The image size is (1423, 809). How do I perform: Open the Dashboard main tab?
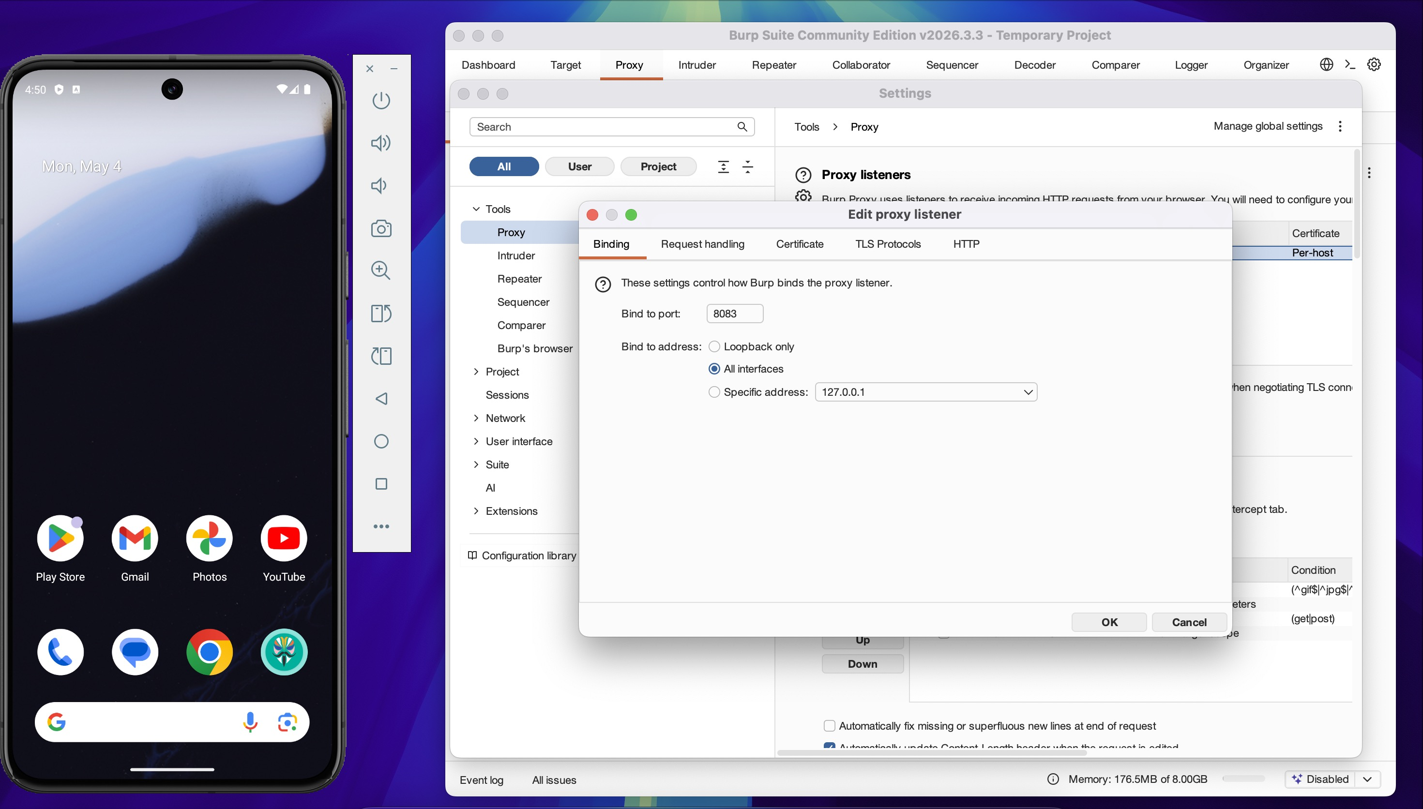tap(488, 65)
